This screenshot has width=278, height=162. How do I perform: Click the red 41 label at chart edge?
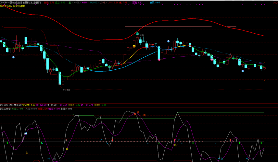(265, 80)
